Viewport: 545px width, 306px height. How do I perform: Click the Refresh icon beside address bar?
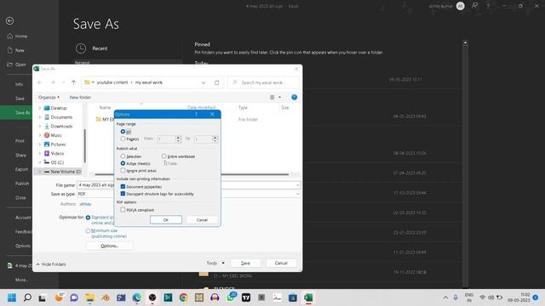(217, 82)
